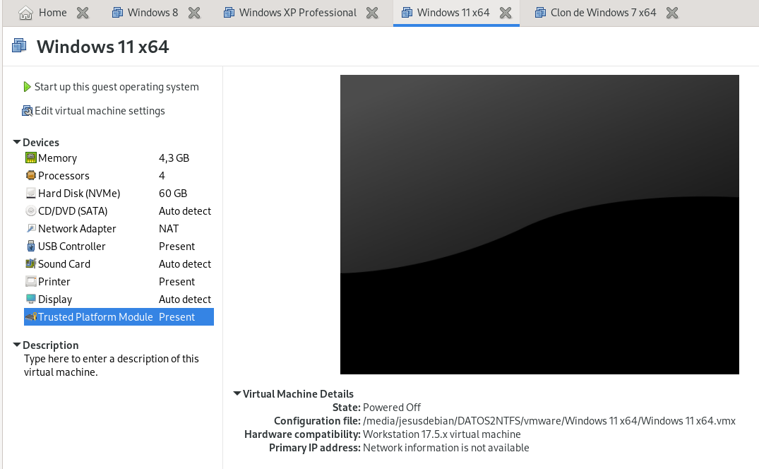Click the description text field
The image size is (759, 469).
112,365
